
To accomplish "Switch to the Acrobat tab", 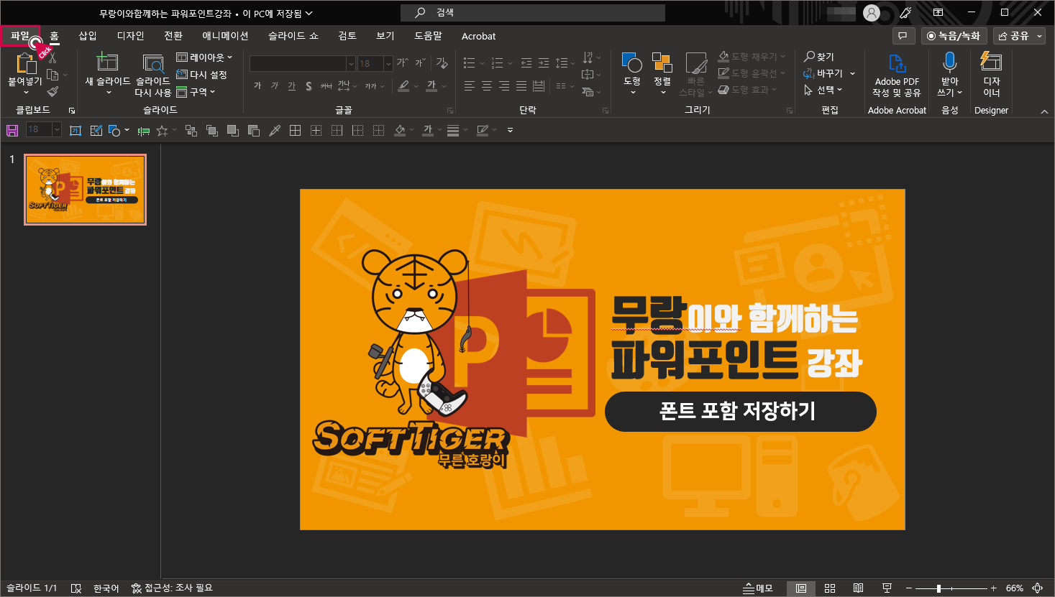I will [478, 36].
